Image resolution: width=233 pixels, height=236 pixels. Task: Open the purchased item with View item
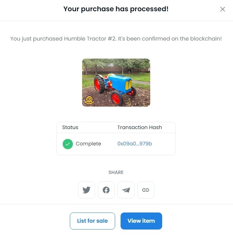click(x=141, y=221)
